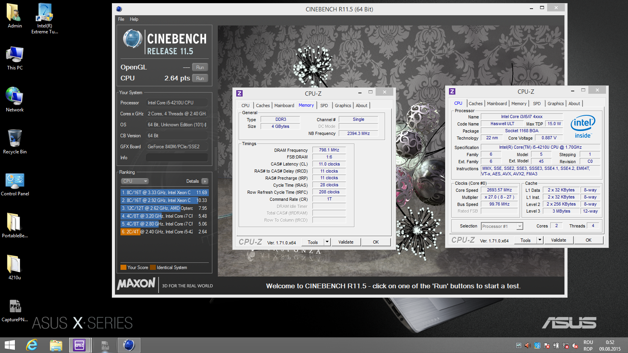Launch Internet Explorer from taskbar
Viewport: 628px width, 353px height.
32,345
